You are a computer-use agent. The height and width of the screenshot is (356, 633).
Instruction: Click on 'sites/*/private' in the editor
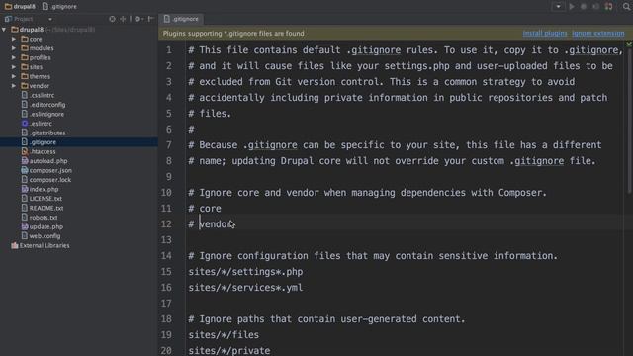click(229, 350)
